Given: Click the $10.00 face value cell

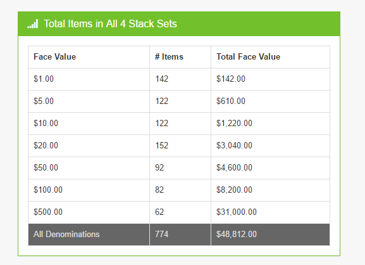Looking at the screenshot, I should coord(89,124).
